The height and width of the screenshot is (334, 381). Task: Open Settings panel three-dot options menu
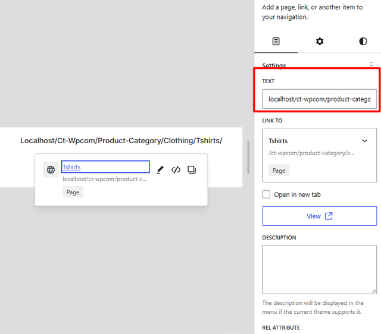[371, 64]
